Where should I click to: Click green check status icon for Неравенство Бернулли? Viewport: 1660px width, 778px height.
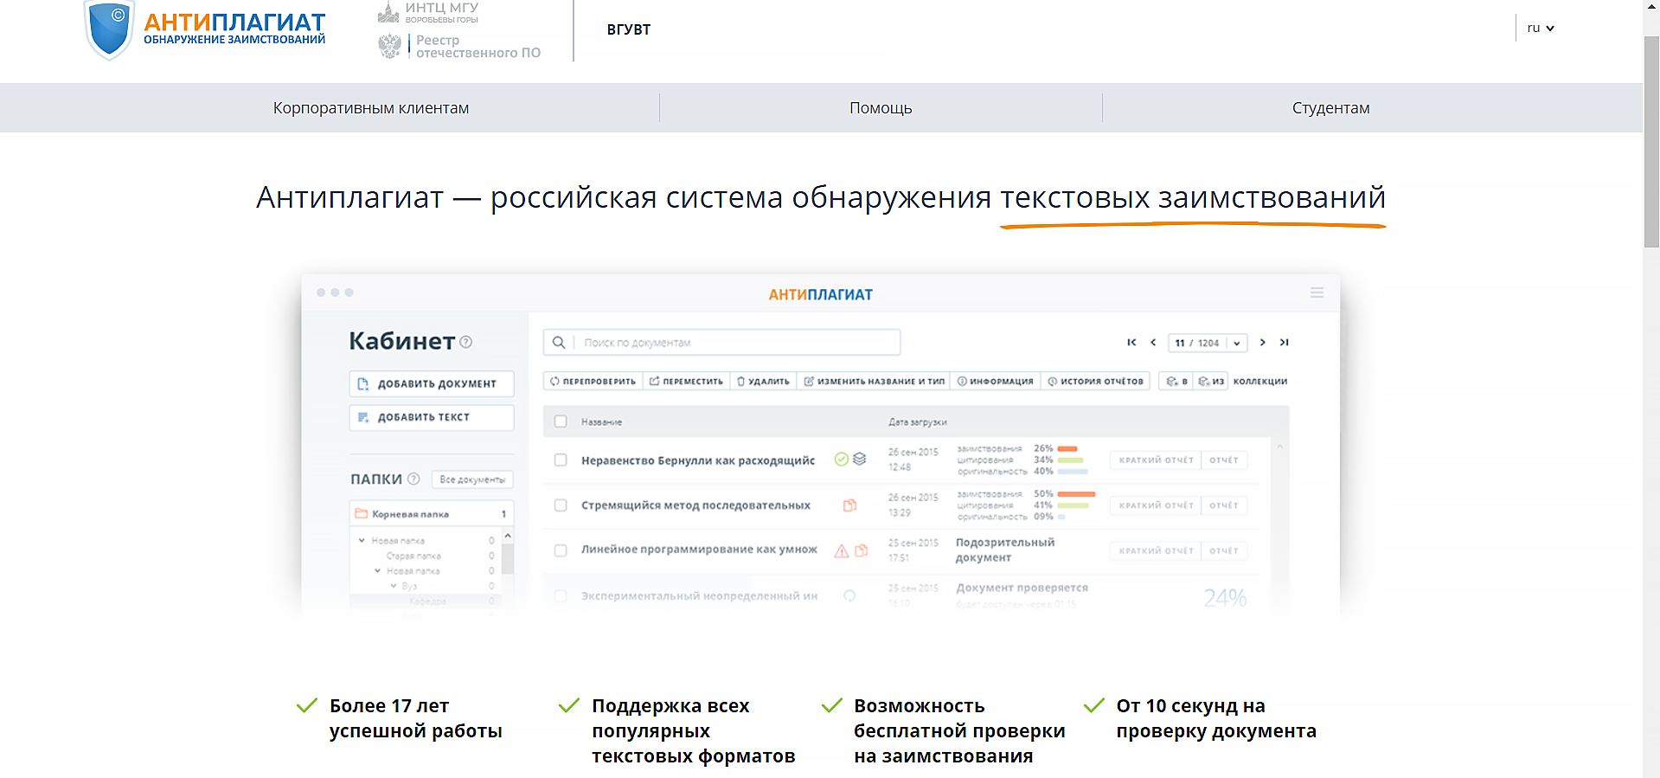click(841, 460)
